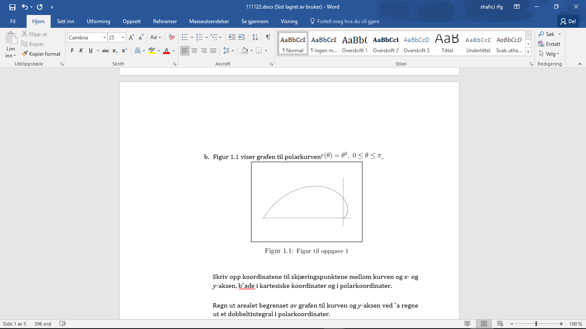Switch to the Referanser tab
The image size is (586, 329).
(x=165, y=21)
